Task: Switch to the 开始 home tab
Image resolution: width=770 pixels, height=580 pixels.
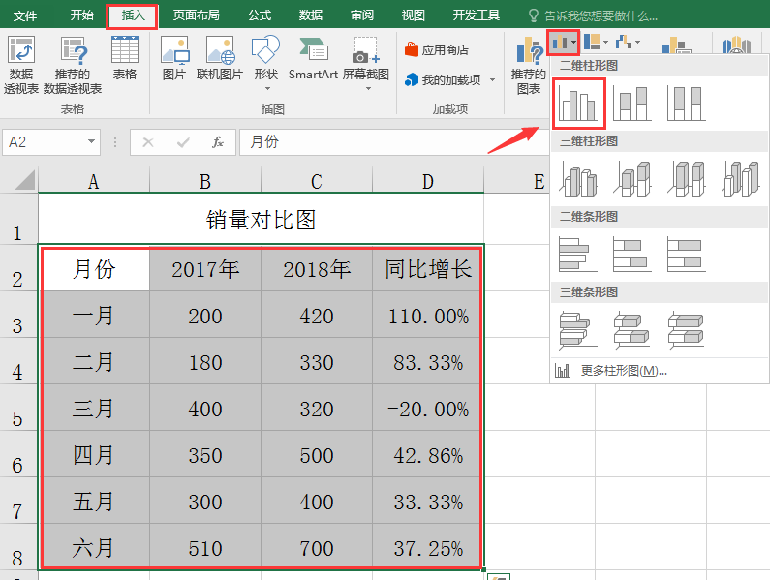Action: 81,15
